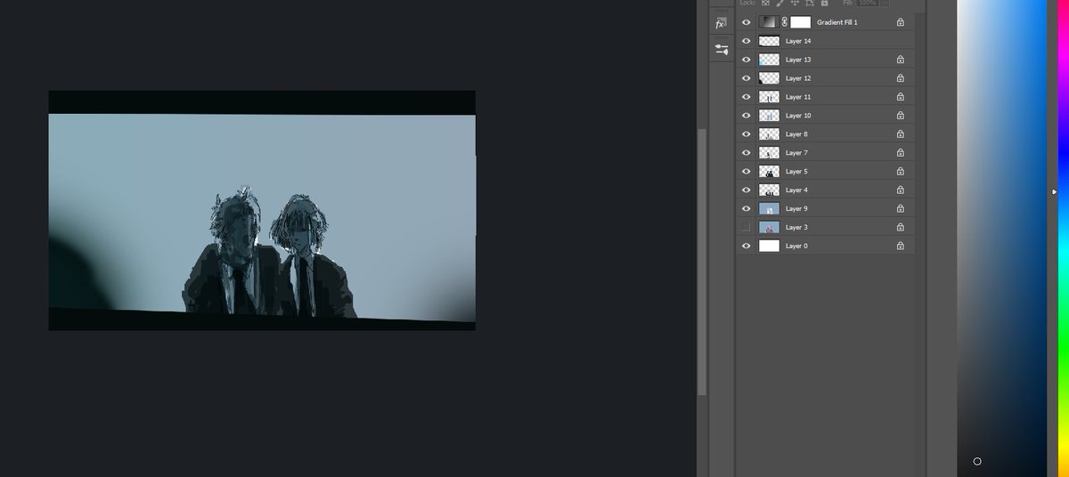Hide the Gradient Fill 1 layer
The image size is (1069, 477).
pos(747,22)
